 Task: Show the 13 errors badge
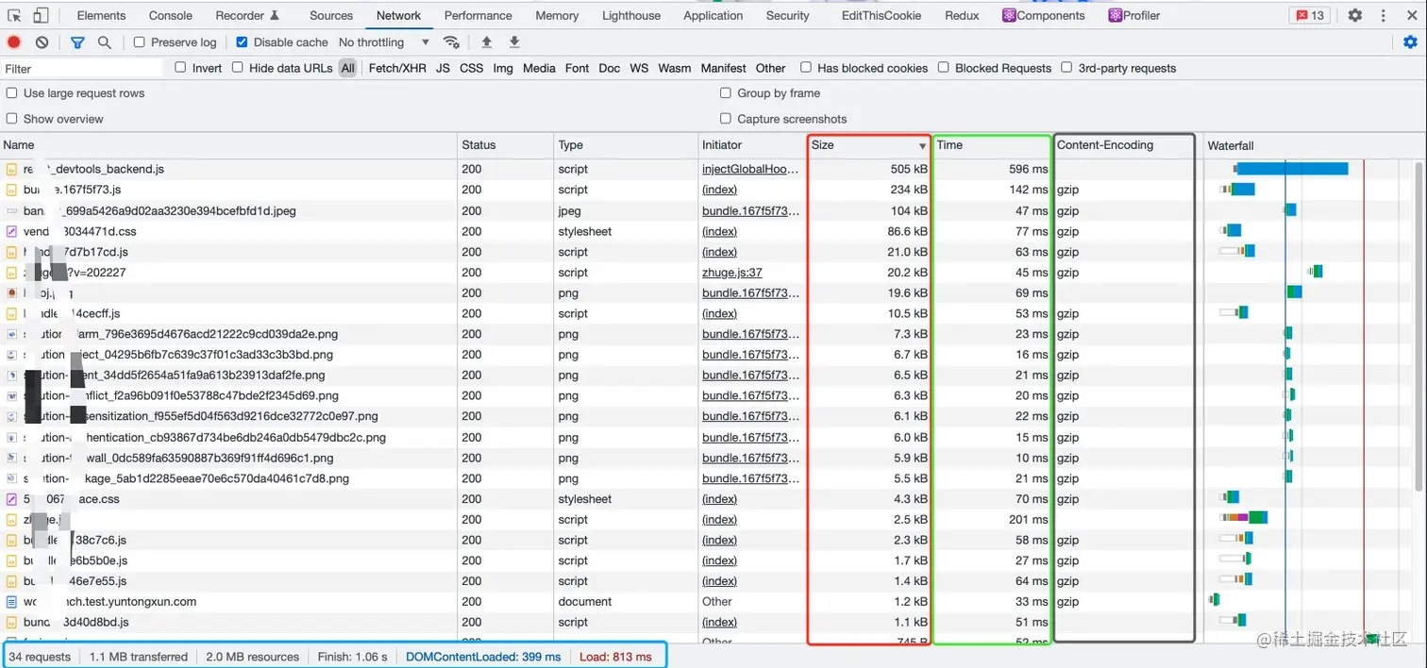click(1310, 15)
